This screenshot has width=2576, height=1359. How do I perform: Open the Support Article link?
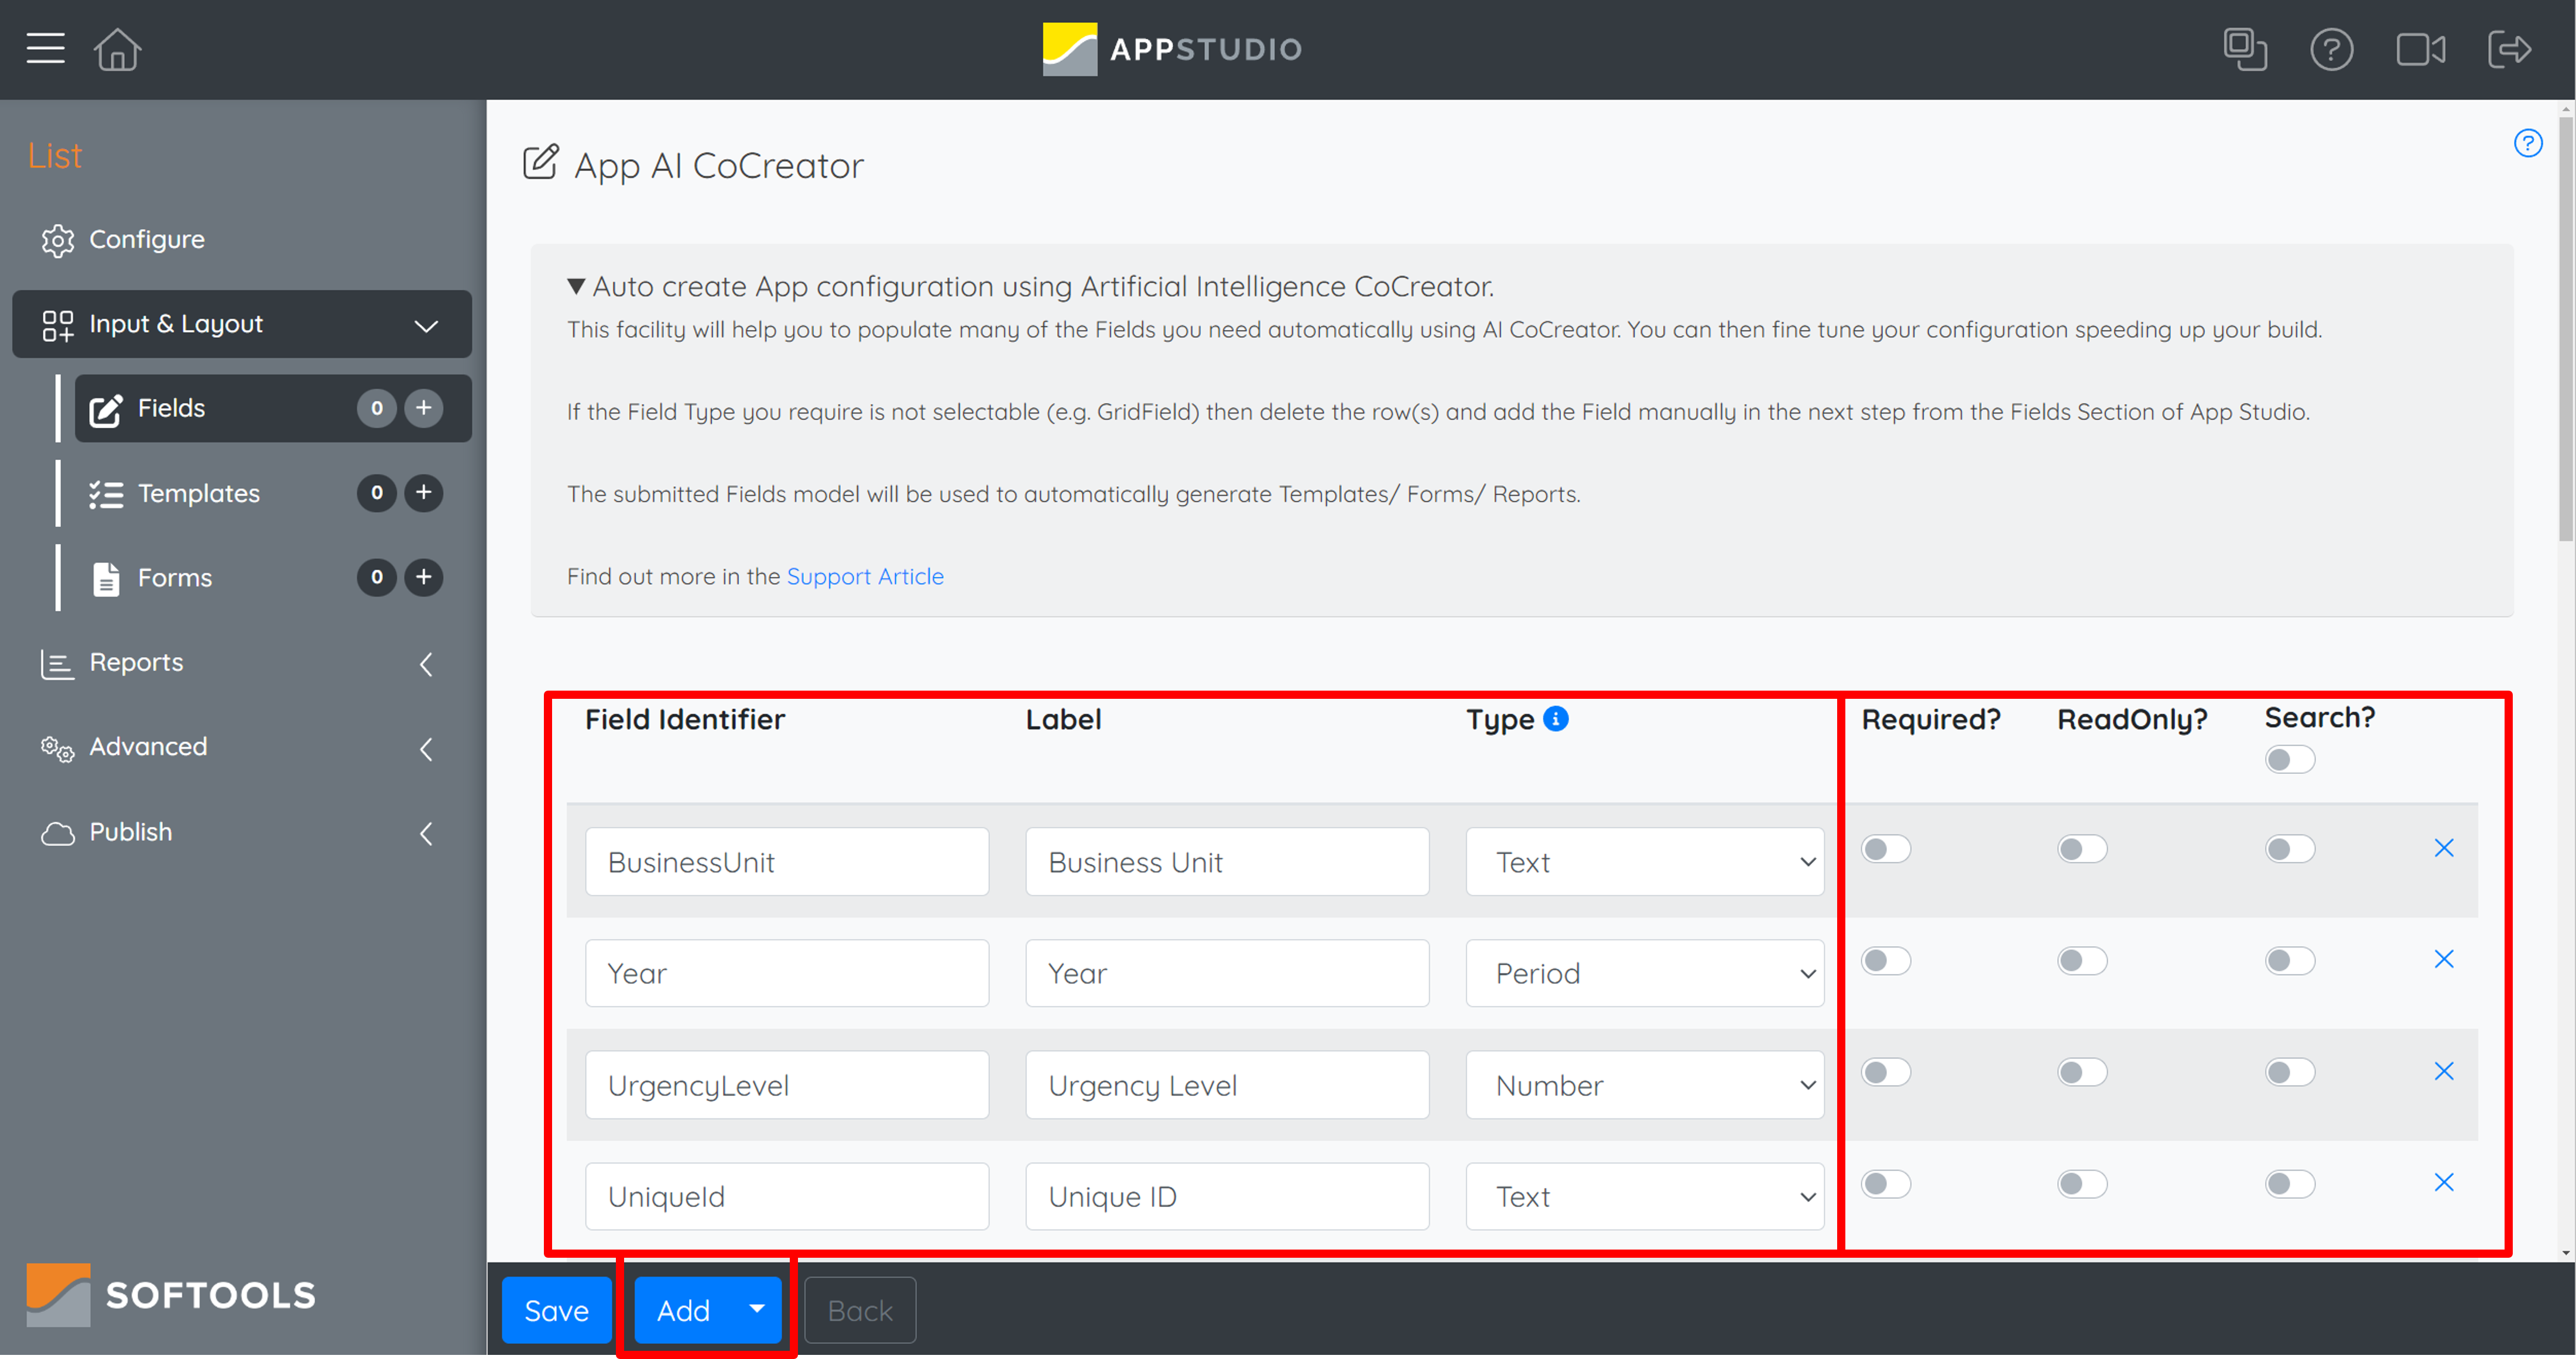coord(865,576)
